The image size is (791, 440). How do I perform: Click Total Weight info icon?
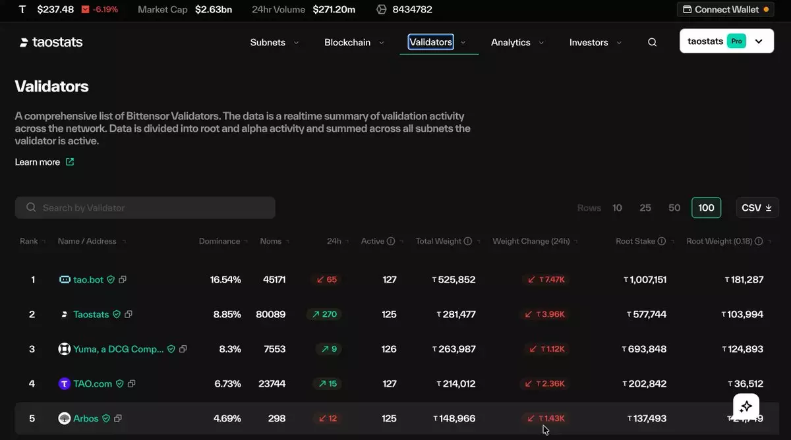(468, 241)
